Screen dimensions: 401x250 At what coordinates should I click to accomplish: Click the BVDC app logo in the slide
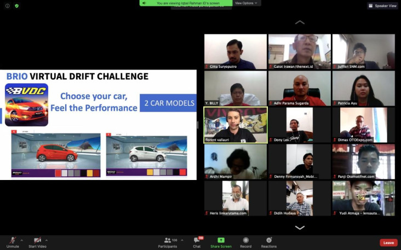(x=26, y=104)
